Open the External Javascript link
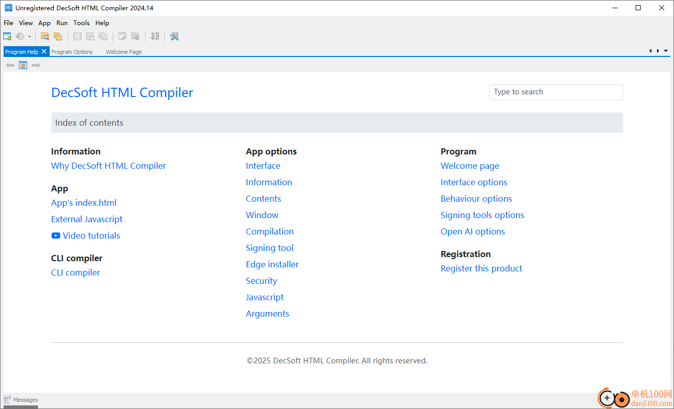 tap(87, 219)
